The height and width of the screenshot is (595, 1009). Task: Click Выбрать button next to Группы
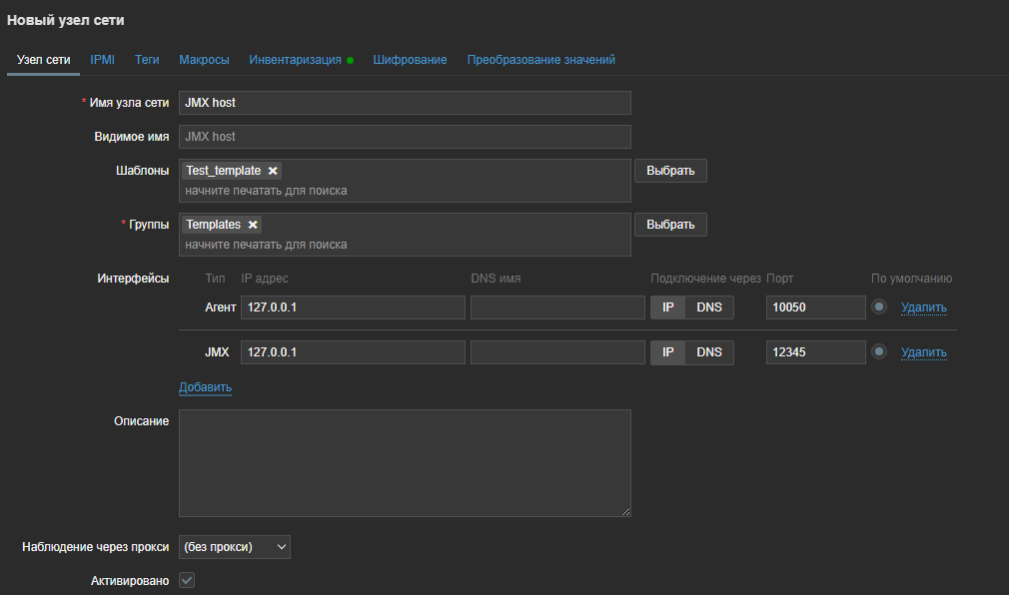pyautogui.click(x=670, y=225)
